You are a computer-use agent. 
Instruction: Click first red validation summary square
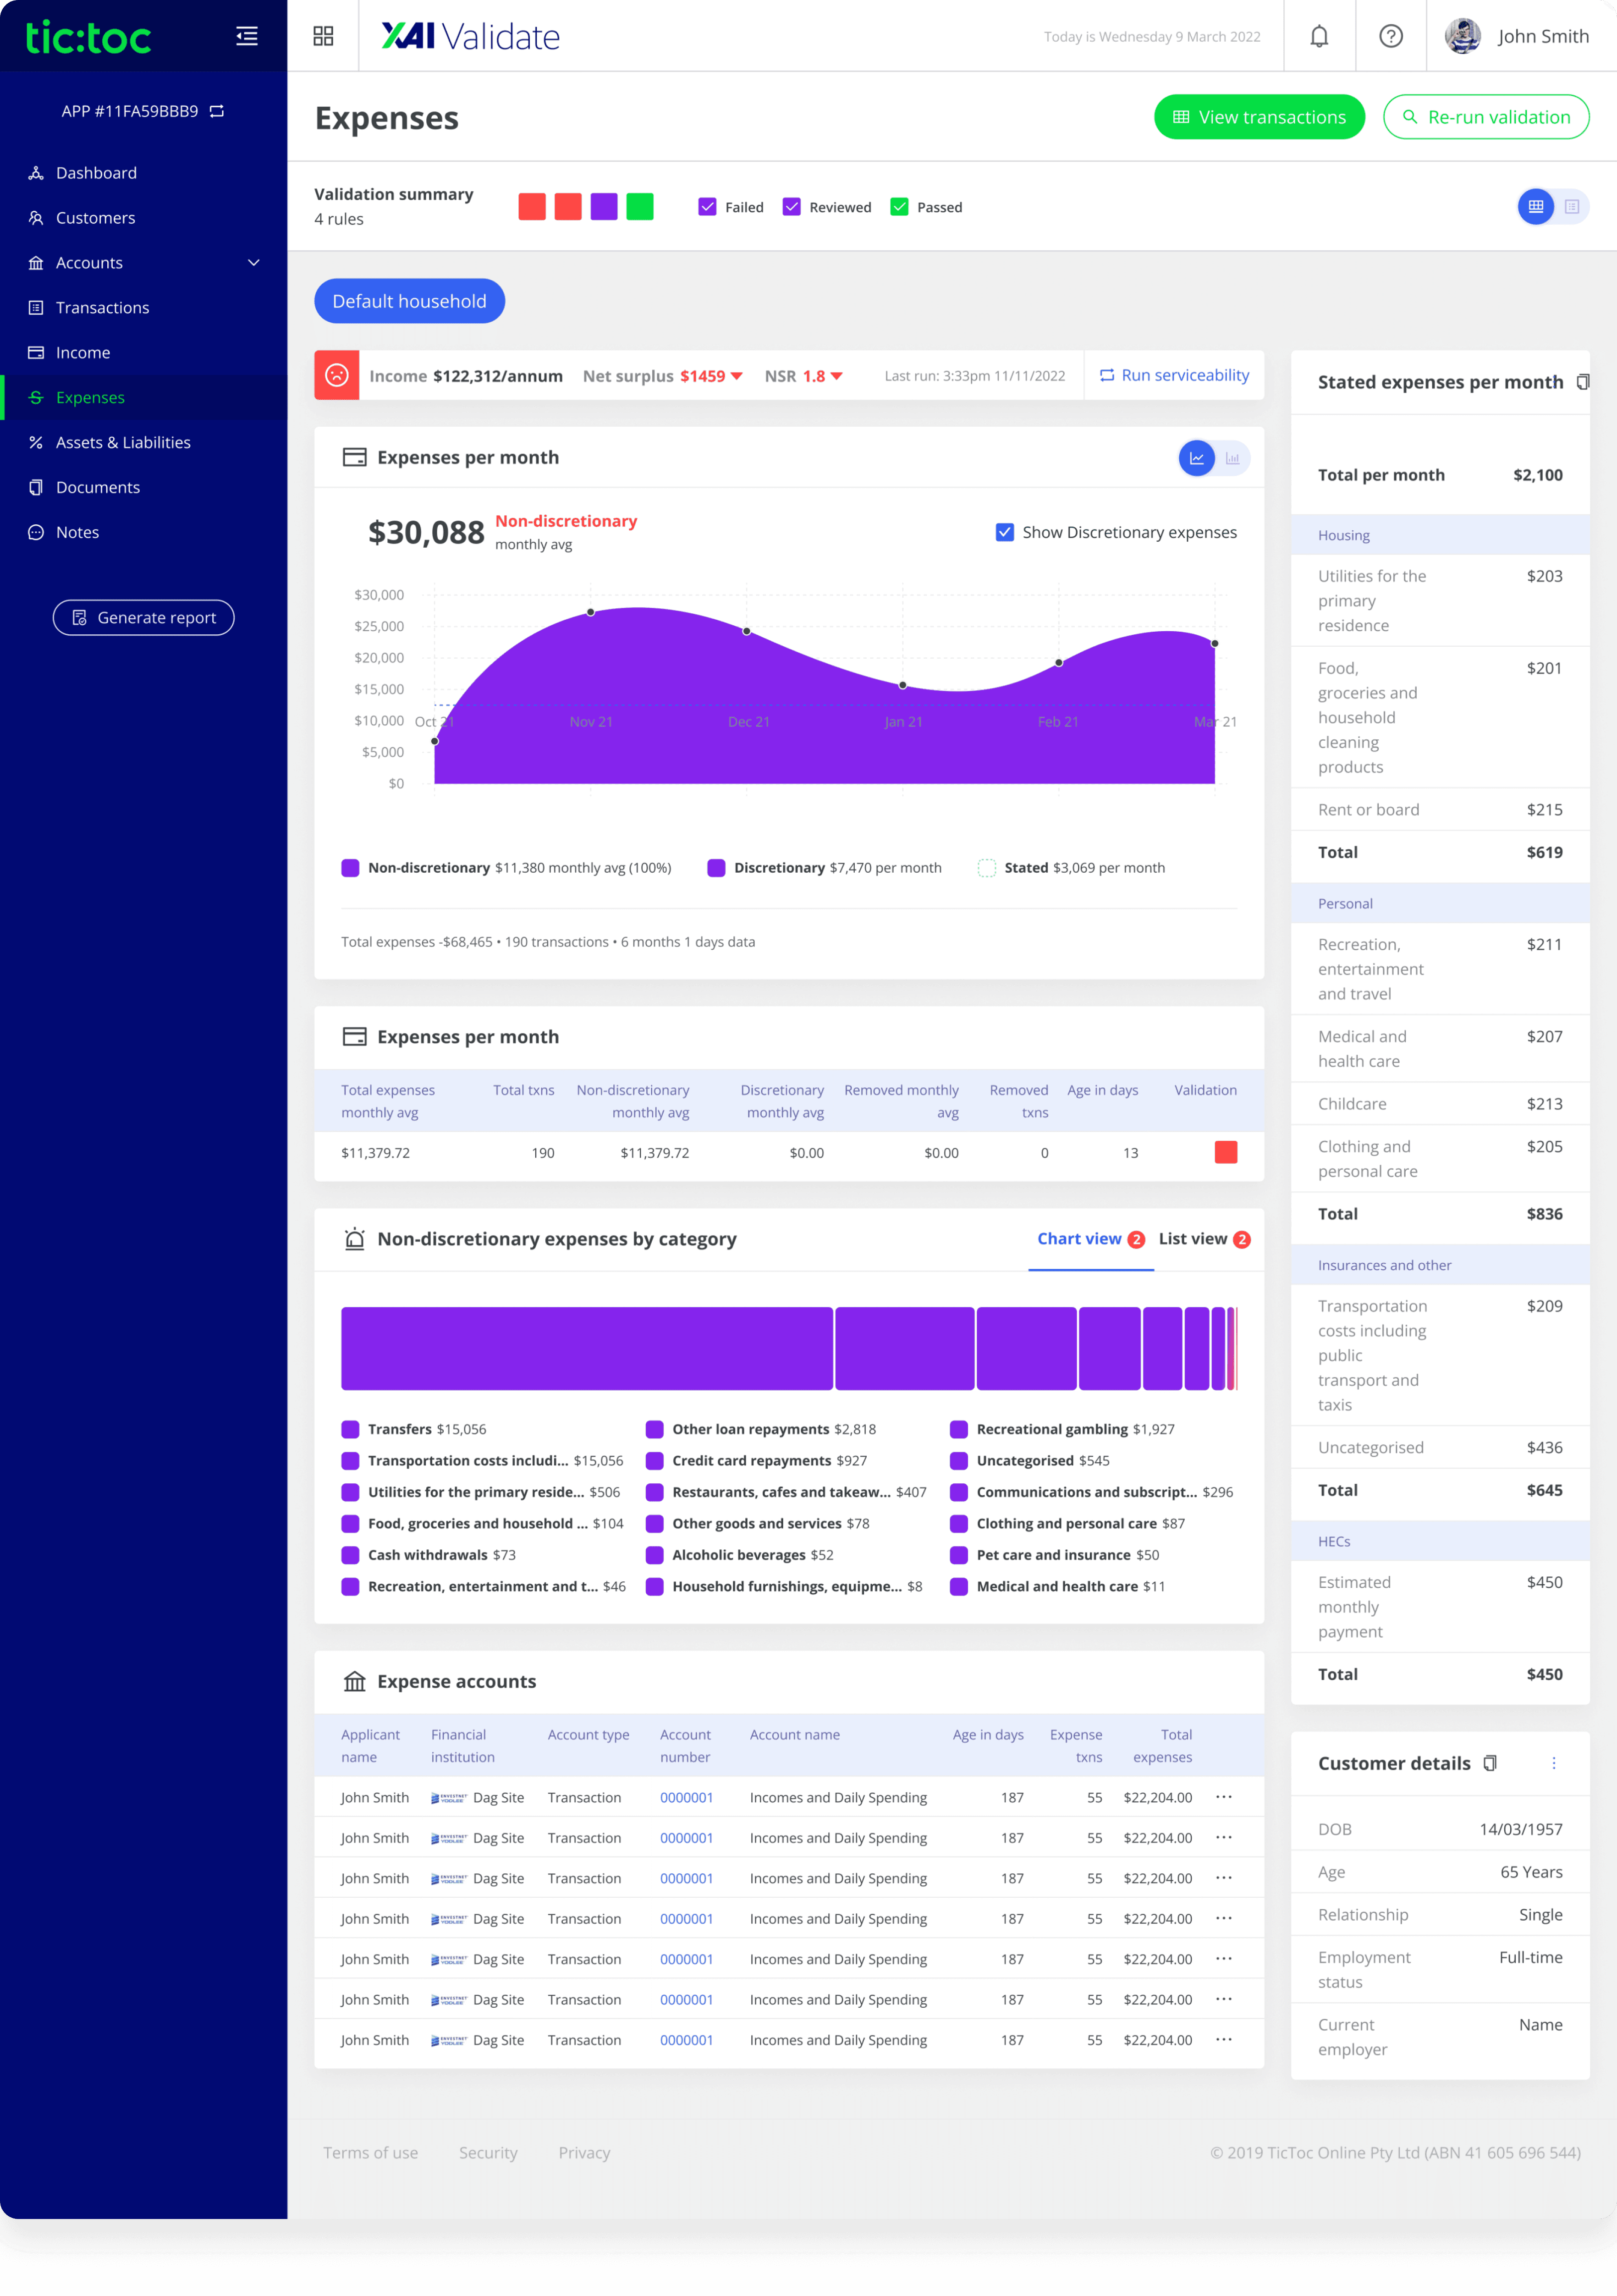point(532,207)
